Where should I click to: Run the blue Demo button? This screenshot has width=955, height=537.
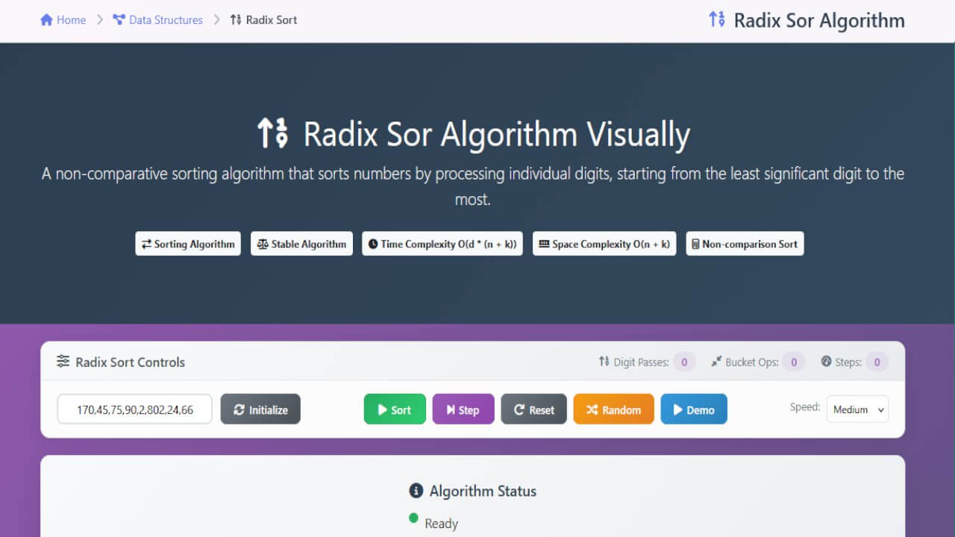[x=694, y=409]
